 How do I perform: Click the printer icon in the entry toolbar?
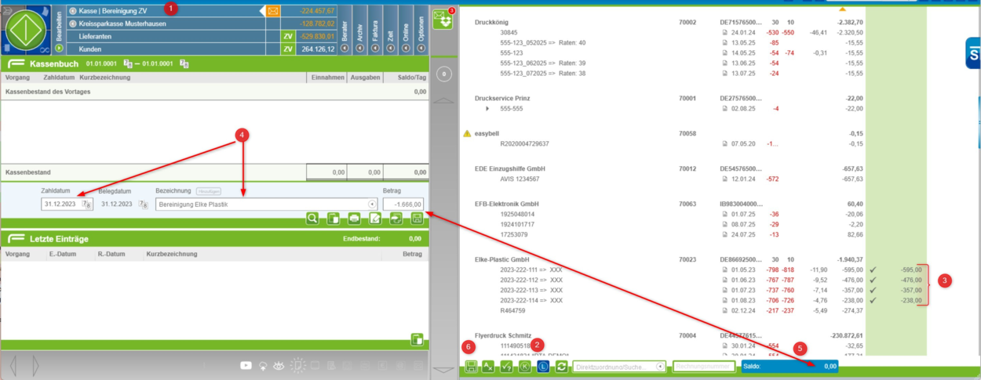click(x=354, y=219)
